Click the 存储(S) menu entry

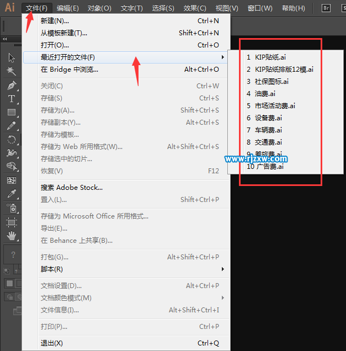point(126,98)
